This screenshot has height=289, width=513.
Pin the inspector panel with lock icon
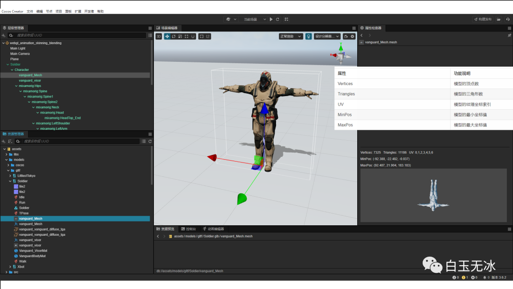tap(509, 35)
